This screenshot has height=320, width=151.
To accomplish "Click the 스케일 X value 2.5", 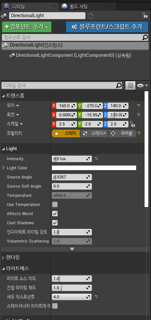I will coord(66,124).
